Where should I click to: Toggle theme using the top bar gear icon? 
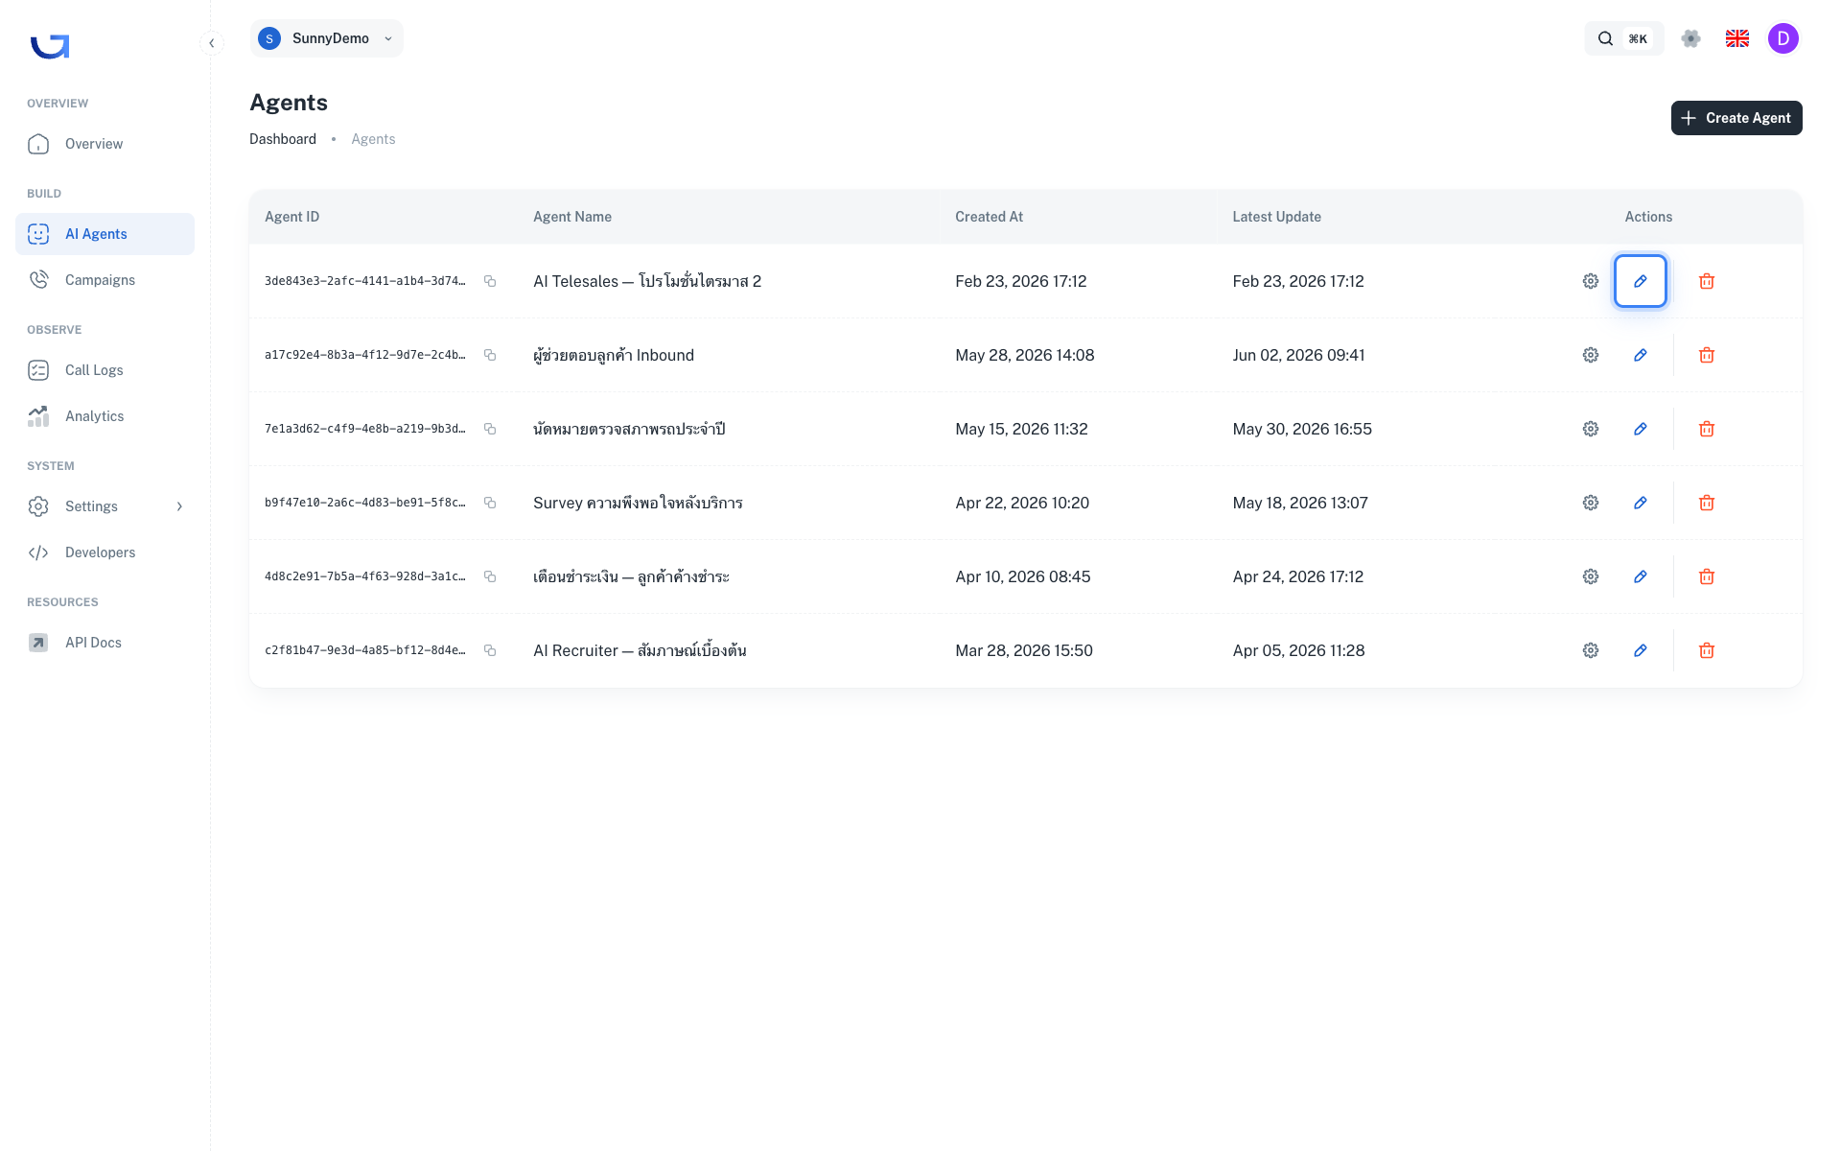1691,38
